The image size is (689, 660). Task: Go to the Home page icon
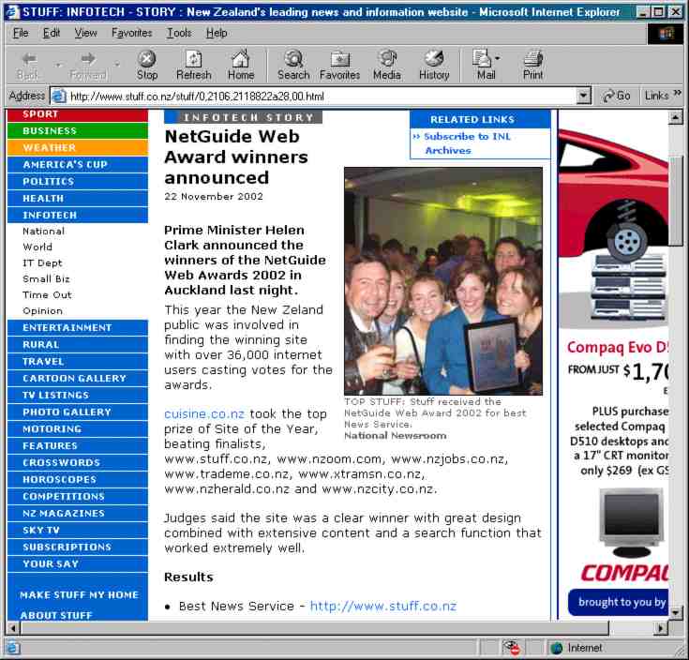point(241,64)
